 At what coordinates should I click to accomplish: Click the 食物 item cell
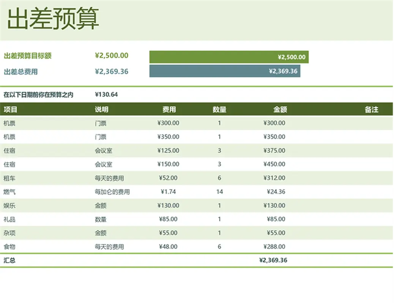[x=9, y=247]
